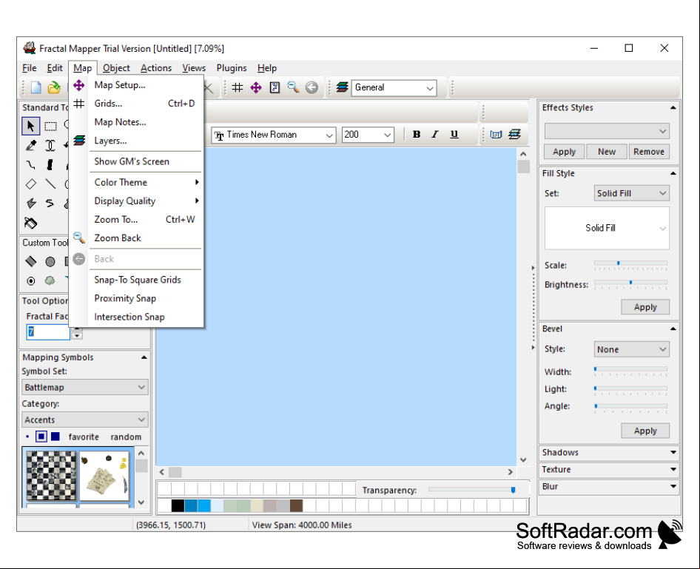700x569 pixels.
Task: Open the Color Theme submenu
Action: [138, 183]
